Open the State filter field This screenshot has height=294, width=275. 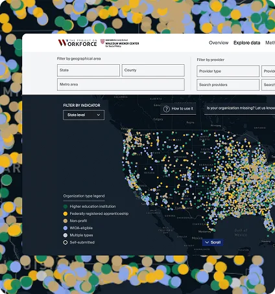point(88,70)
